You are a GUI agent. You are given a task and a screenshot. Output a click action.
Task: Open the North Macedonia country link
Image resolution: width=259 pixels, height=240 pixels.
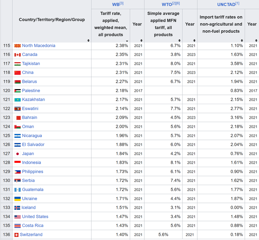39,46
